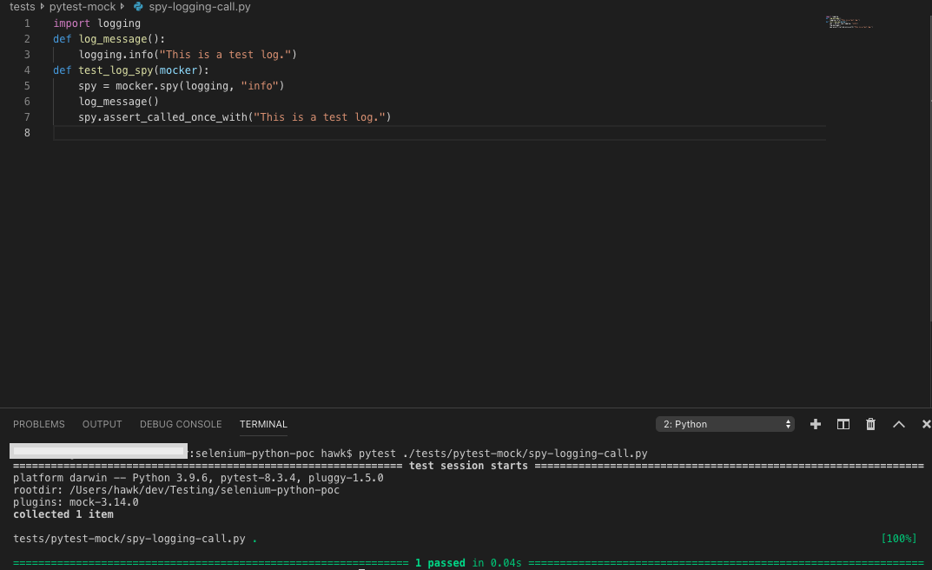This screenshot has height=570, width=932.
Task: Click 'tests' in the breadcrumb
Action: [22, 7]
